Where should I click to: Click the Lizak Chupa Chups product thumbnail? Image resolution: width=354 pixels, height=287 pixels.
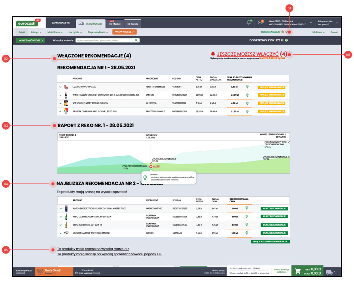click(x=66, y=87)
